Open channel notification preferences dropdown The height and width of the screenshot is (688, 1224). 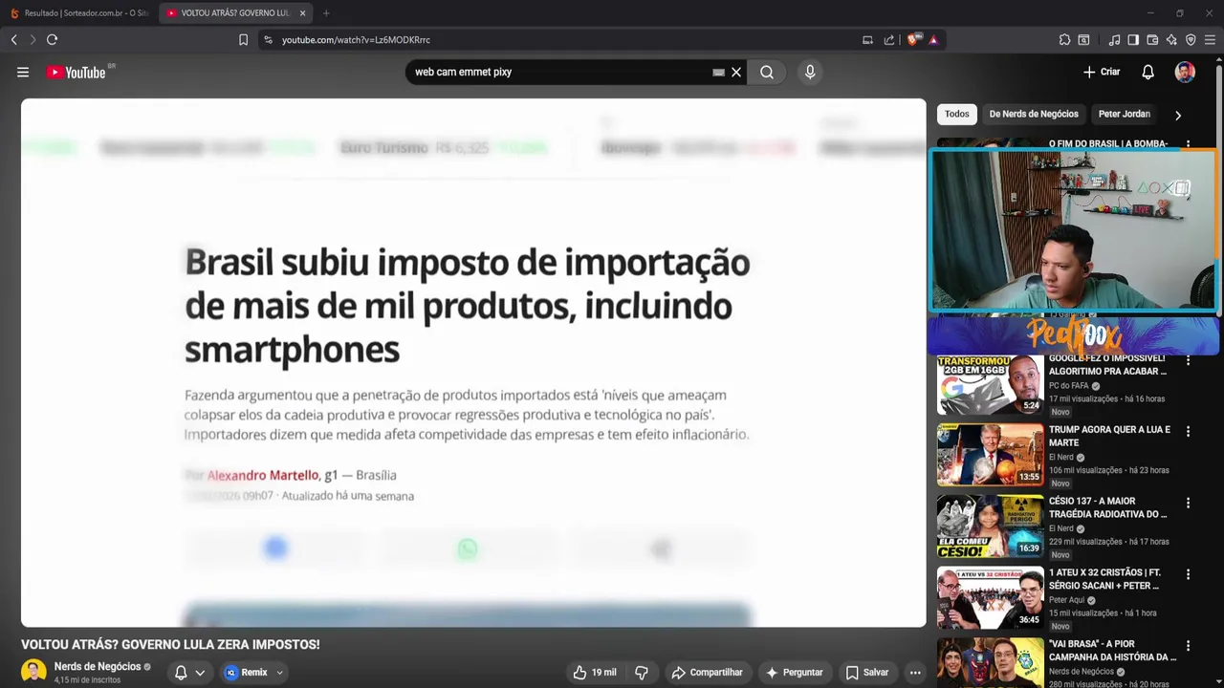point(189,673)
